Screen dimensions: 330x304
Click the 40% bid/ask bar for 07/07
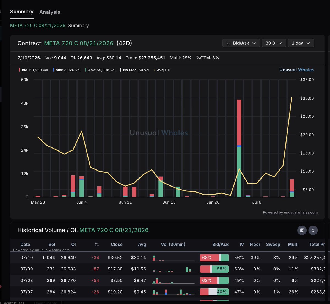(x=214, y=292)
